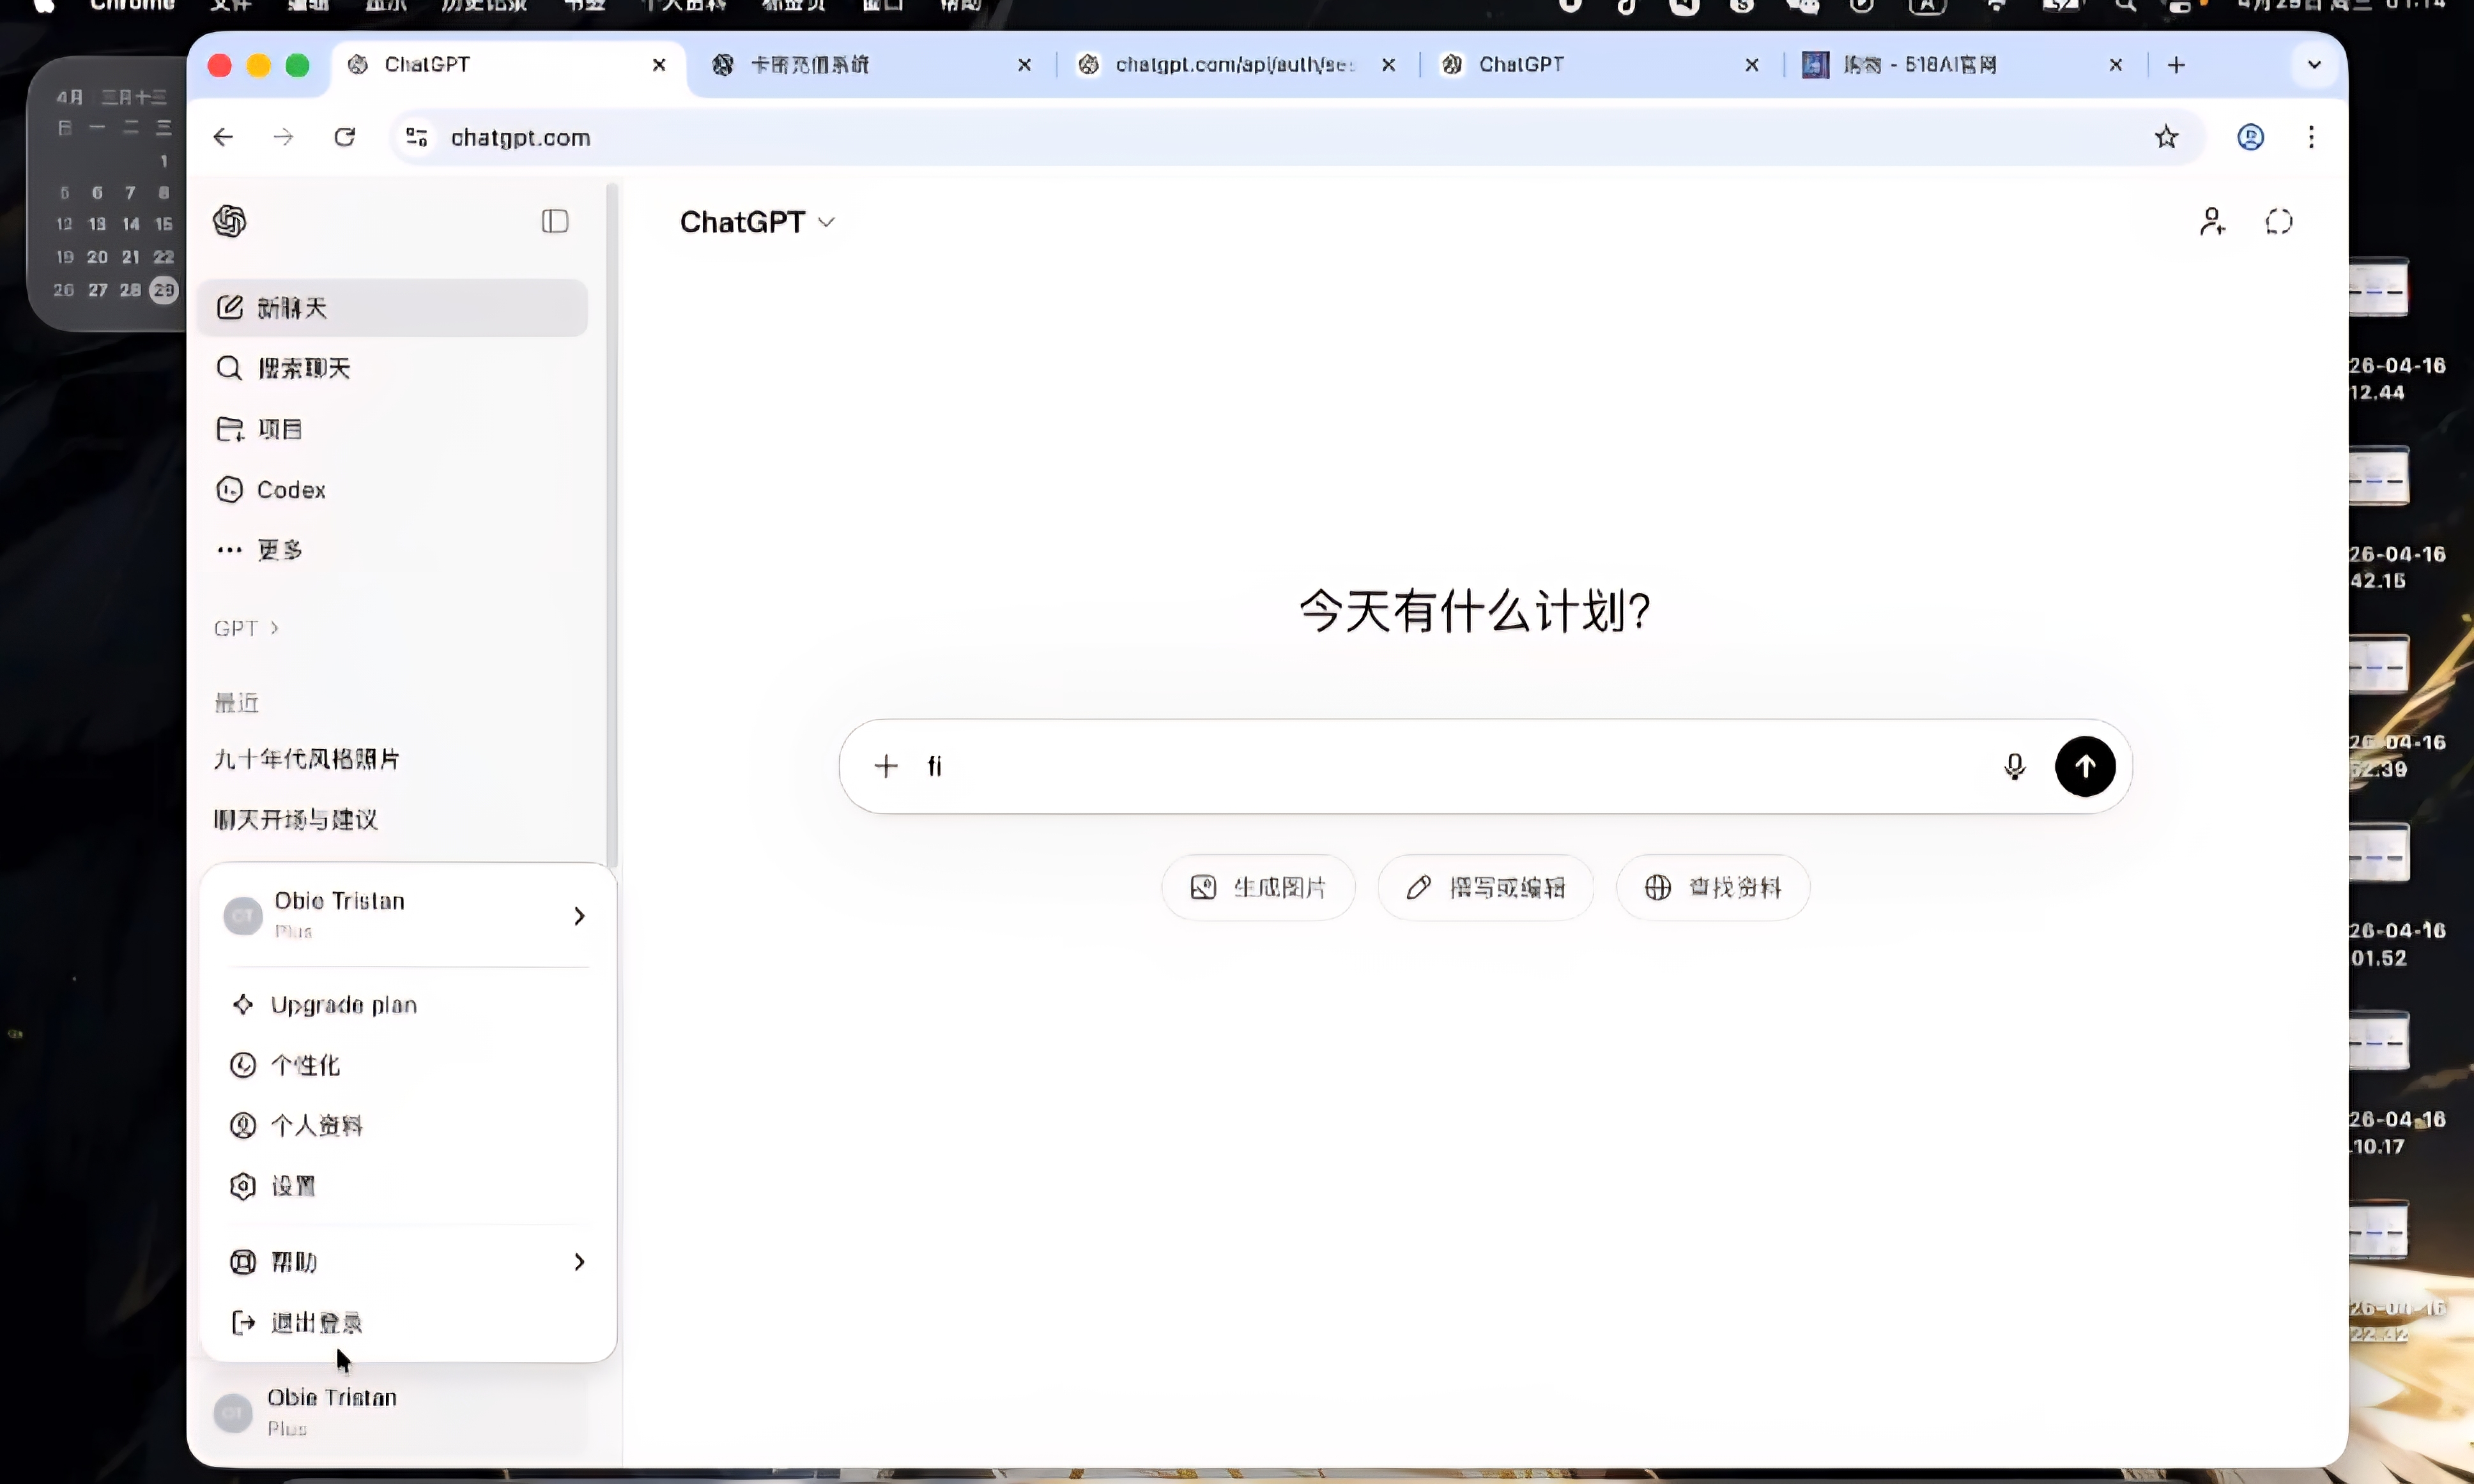Click the plus attach icon in the prompt box
2474x1484 pixels.
[x=886, y=767]
